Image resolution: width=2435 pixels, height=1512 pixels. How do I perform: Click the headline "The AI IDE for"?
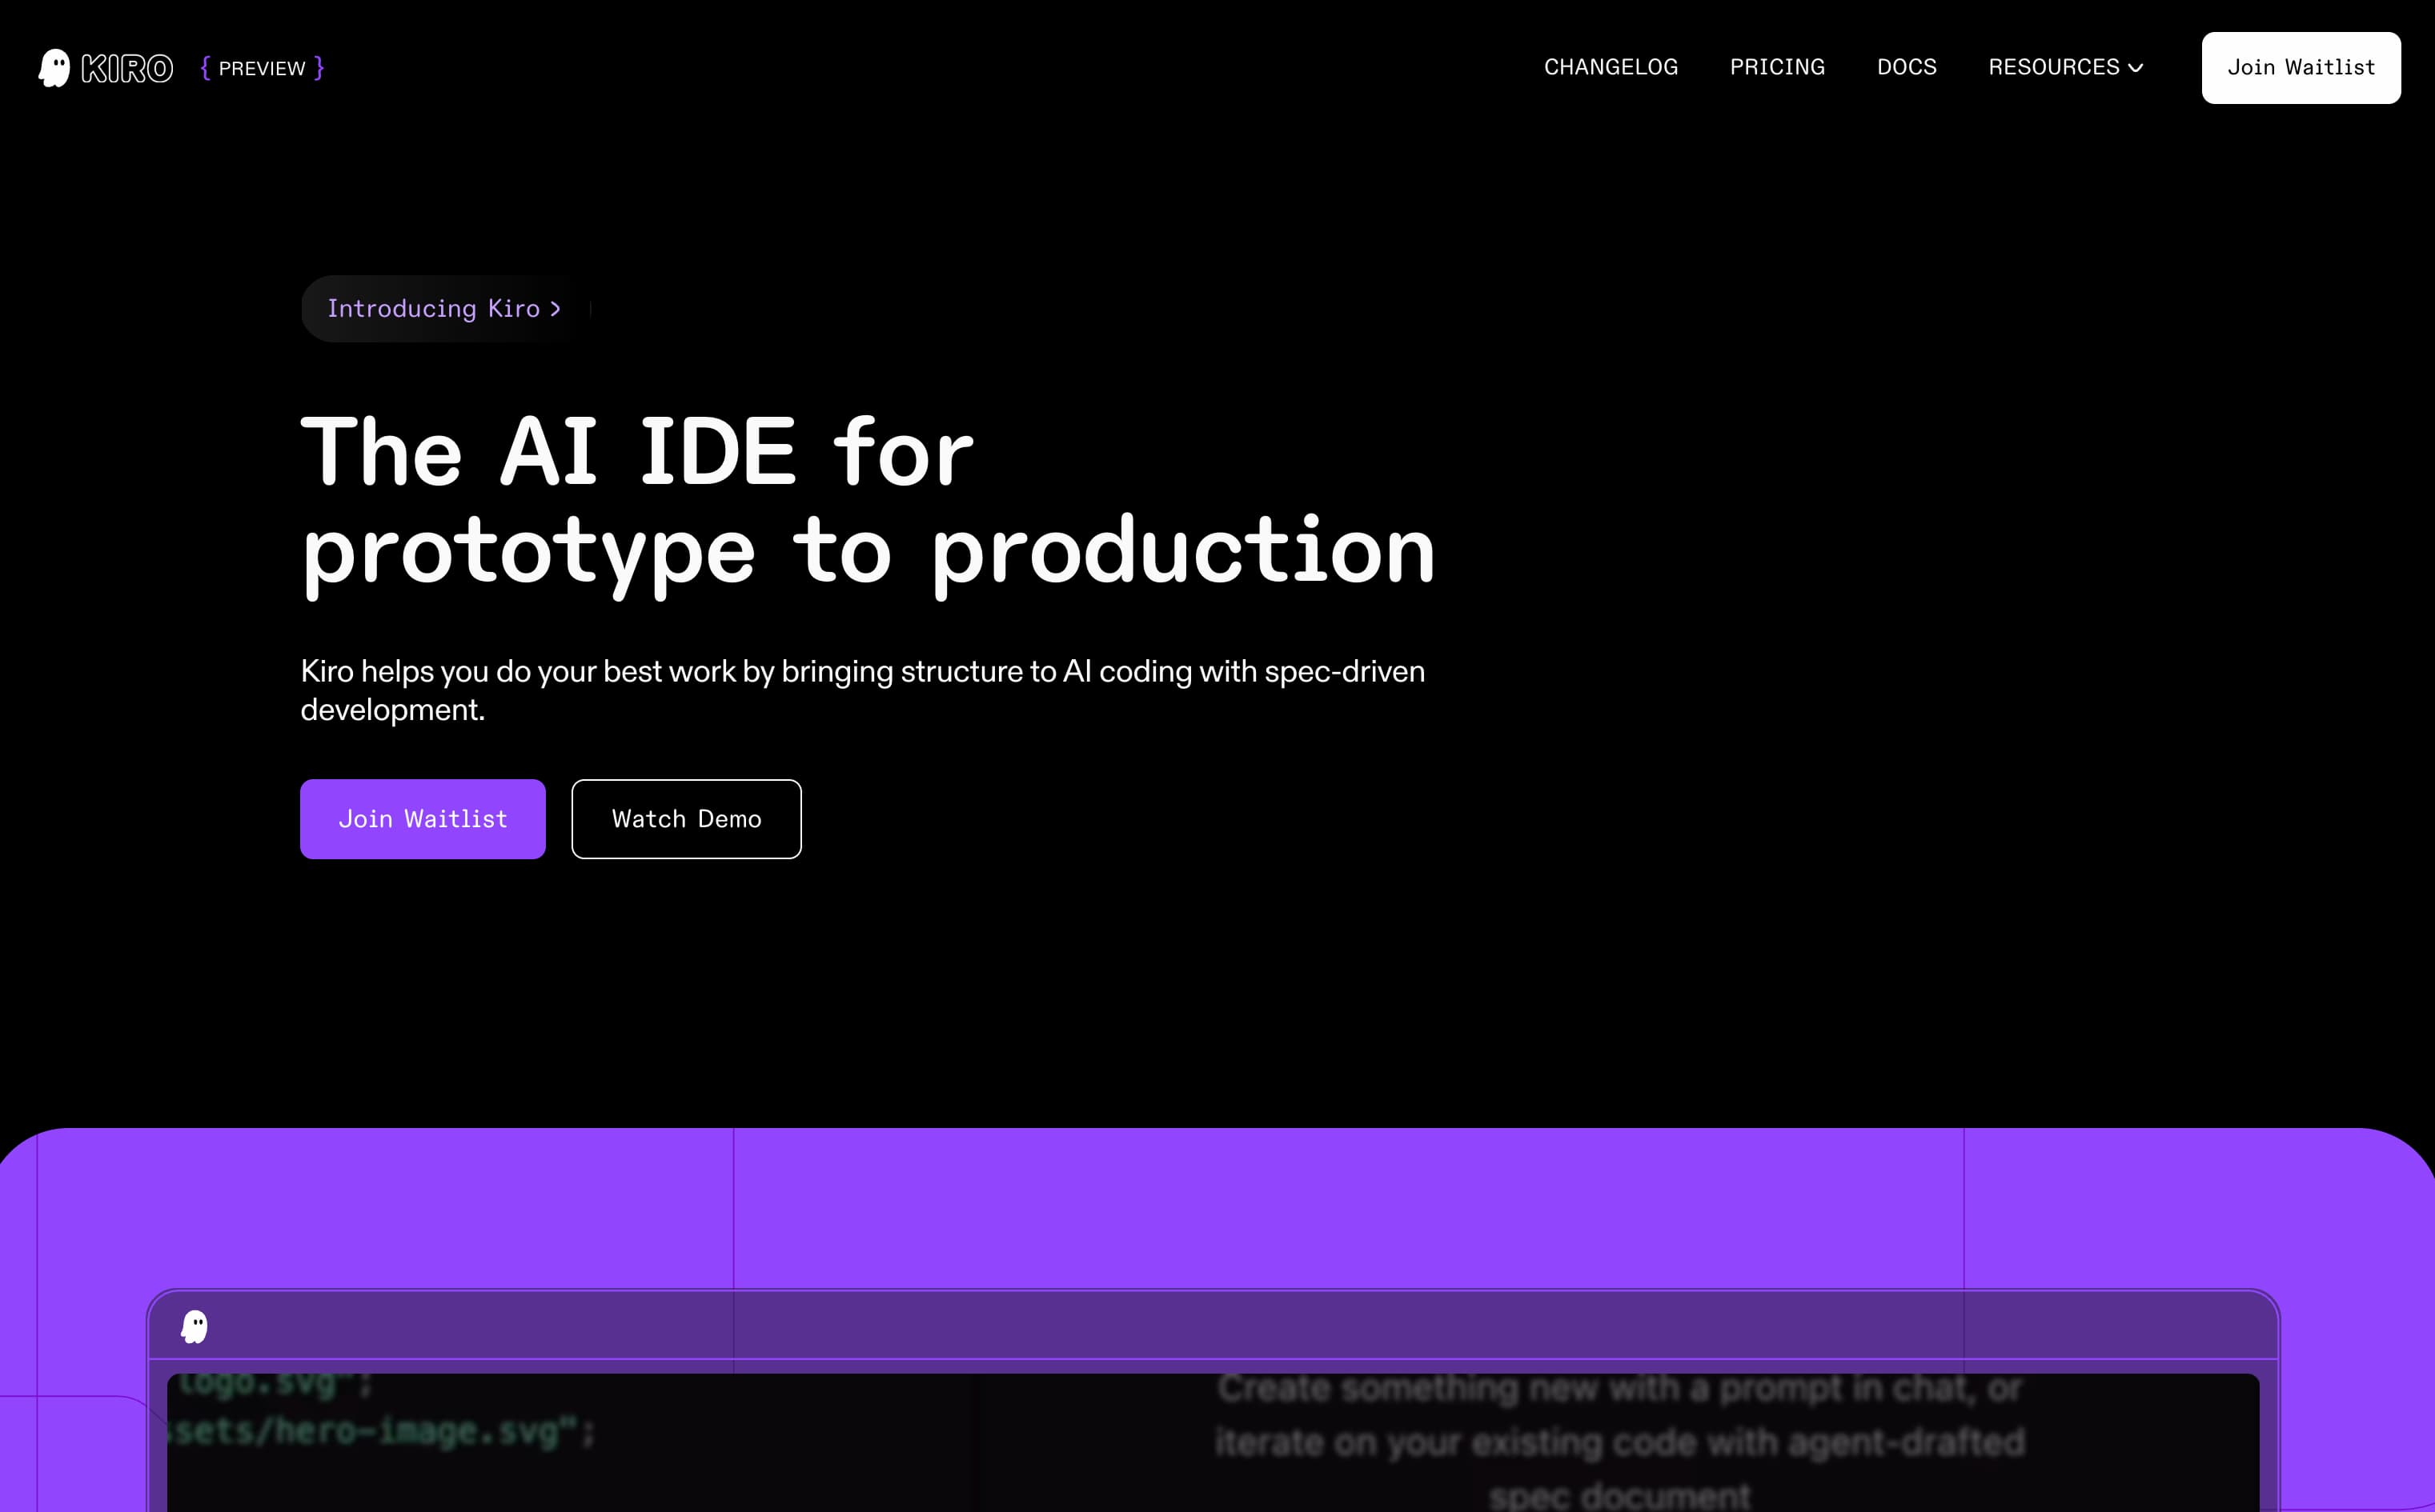point(637,452)
